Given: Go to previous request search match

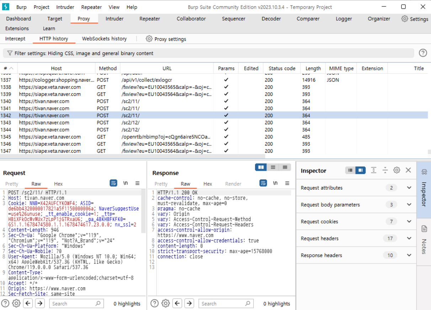Looking at the screenshot, I should [28, 303].
